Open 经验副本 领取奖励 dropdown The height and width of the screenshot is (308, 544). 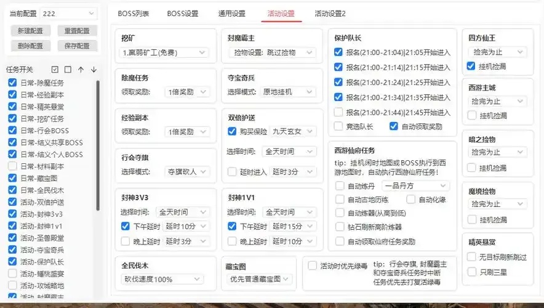point(186,132)
